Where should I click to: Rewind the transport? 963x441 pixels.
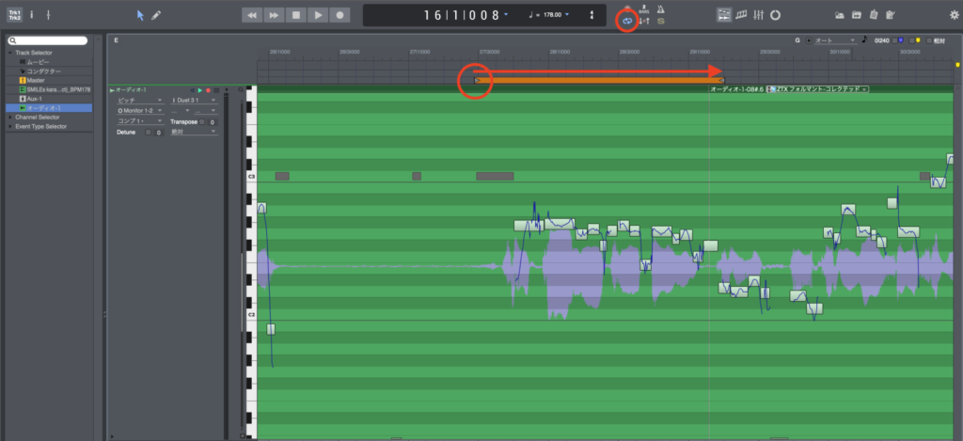coord(252,15)
